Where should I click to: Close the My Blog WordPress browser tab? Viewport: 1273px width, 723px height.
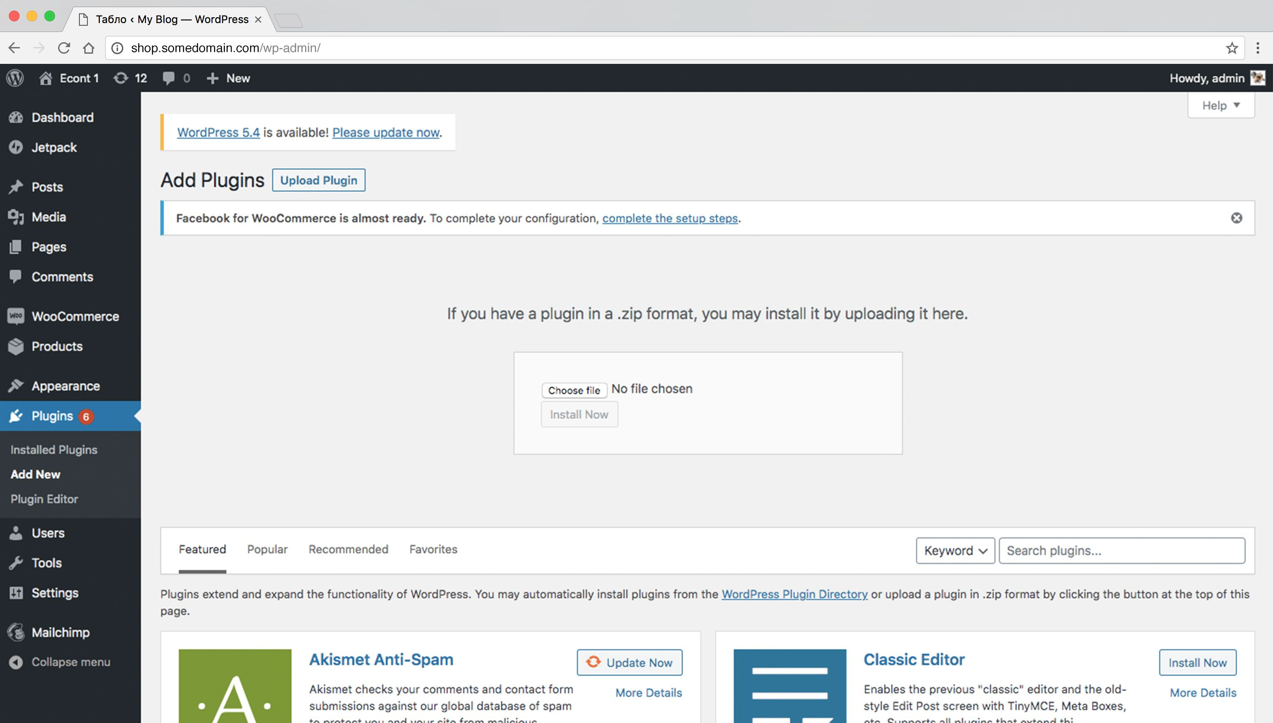(x=258, y=20)
